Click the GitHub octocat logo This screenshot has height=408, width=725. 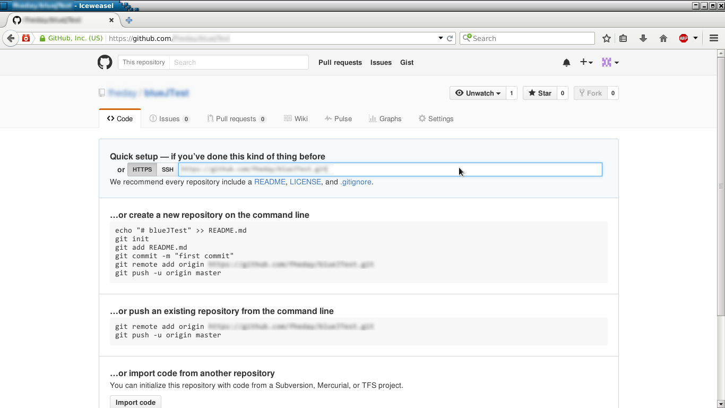[105, 62]
